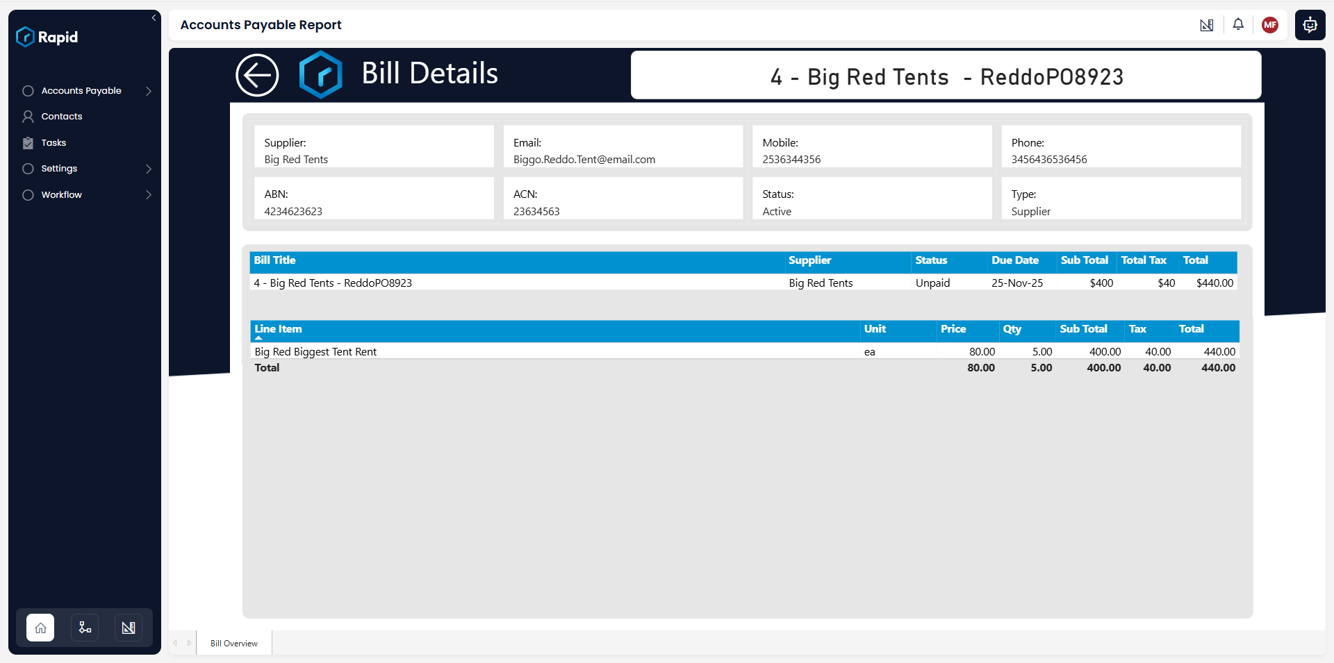The height and width of the screenshot is (663, 1334).
Task: Click the Rapid hexagon logo in report header
Action: click(x=320, y=74)
